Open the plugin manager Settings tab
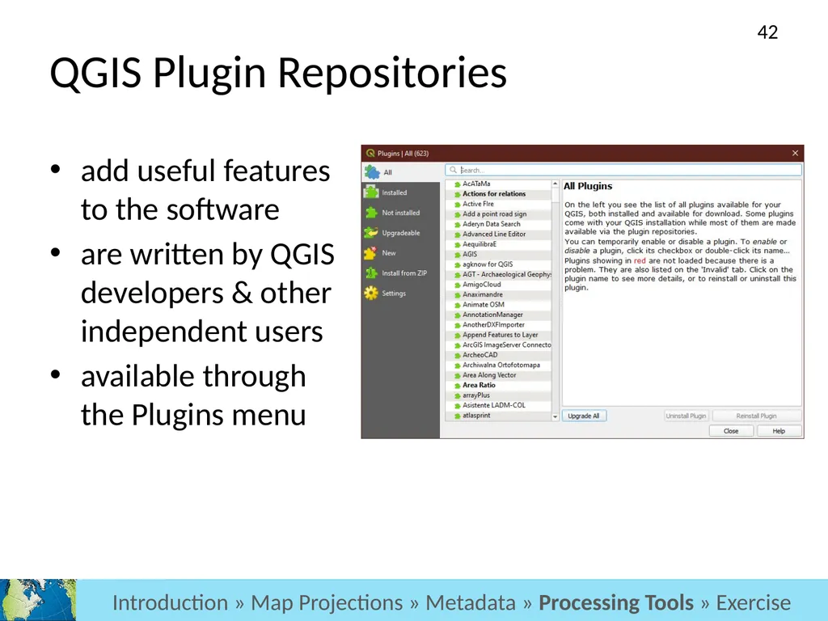The width and height of the screenshot is (828, 621). (401, 293)
